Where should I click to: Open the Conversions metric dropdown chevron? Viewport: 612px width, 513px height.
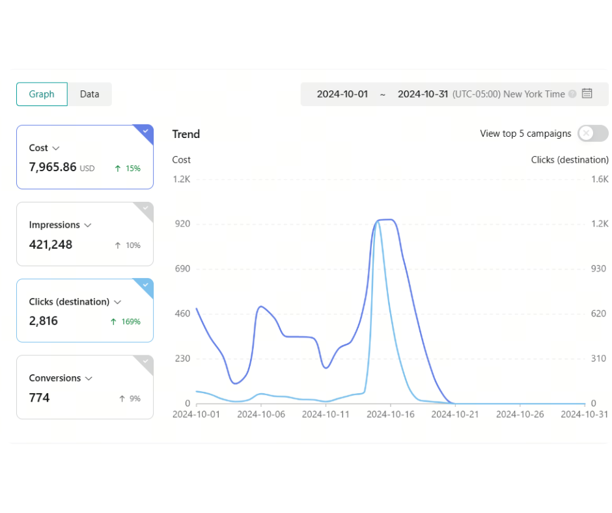pos(89,379)
